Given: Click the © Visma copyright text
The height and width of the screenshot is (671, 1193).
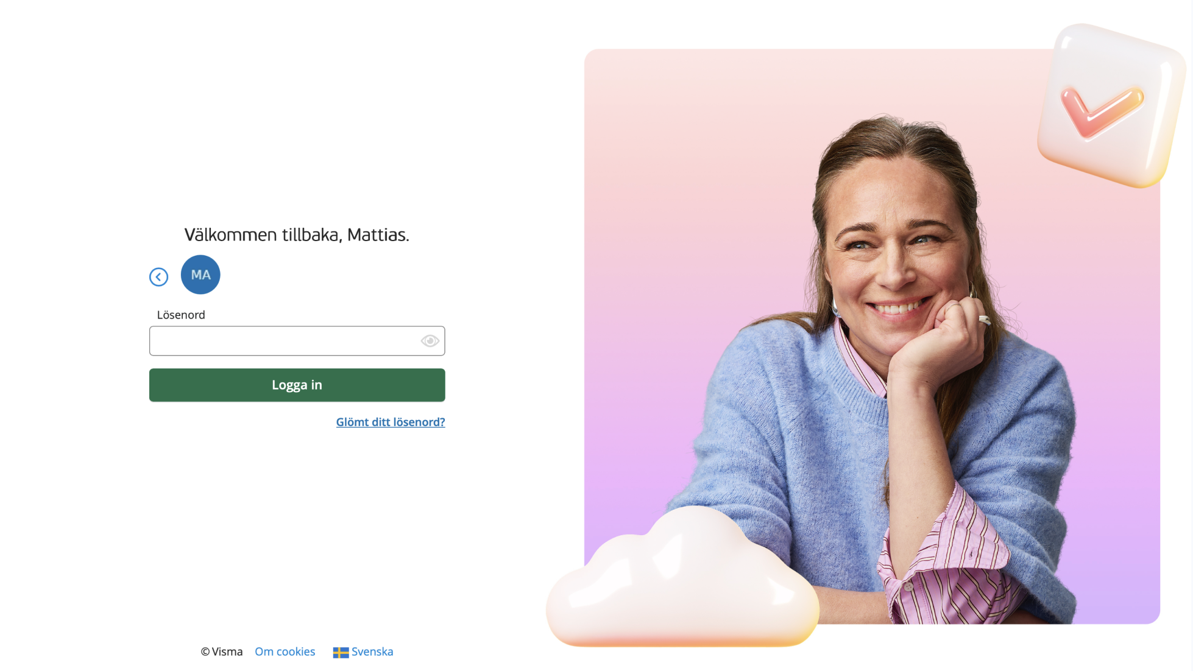Looking at the screenshot, I should [222, 652].
